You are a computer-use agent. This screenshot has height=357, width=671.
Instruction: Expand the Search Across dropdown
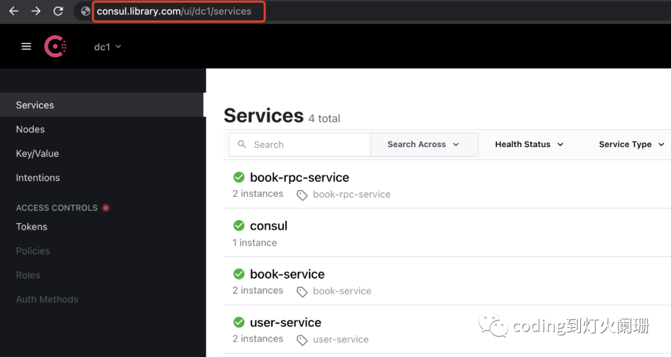click(x=424, y=145)
